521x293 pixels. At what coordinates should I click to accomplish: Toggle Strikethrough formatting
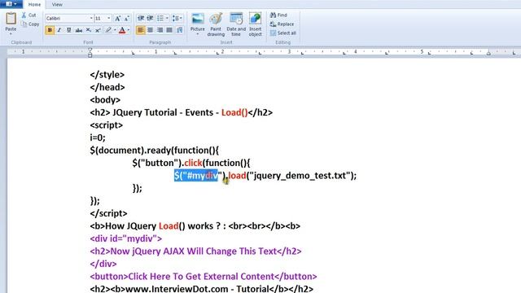tap(78, 30)
